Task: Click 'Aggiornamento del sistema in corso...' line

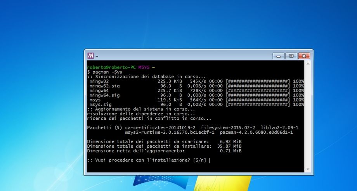Action: tap(141, 109)
